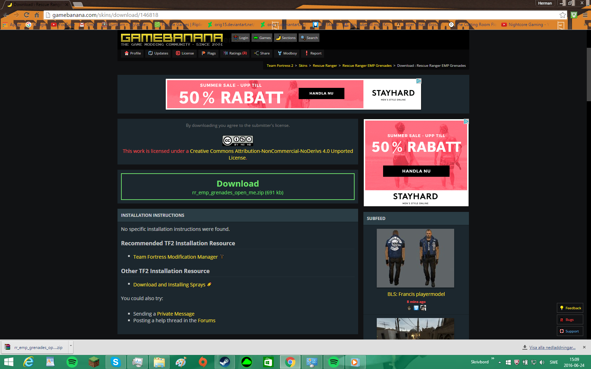Send a Private Message
The height and width of the screenshot is (369, 591).
coord(176,314)
